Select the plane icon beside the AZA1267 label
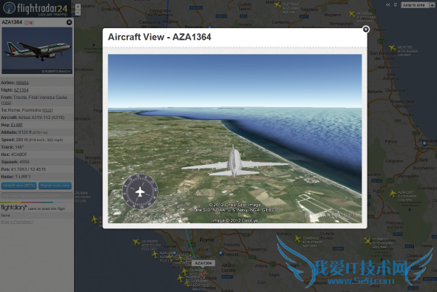 click(x=393, y=193)
